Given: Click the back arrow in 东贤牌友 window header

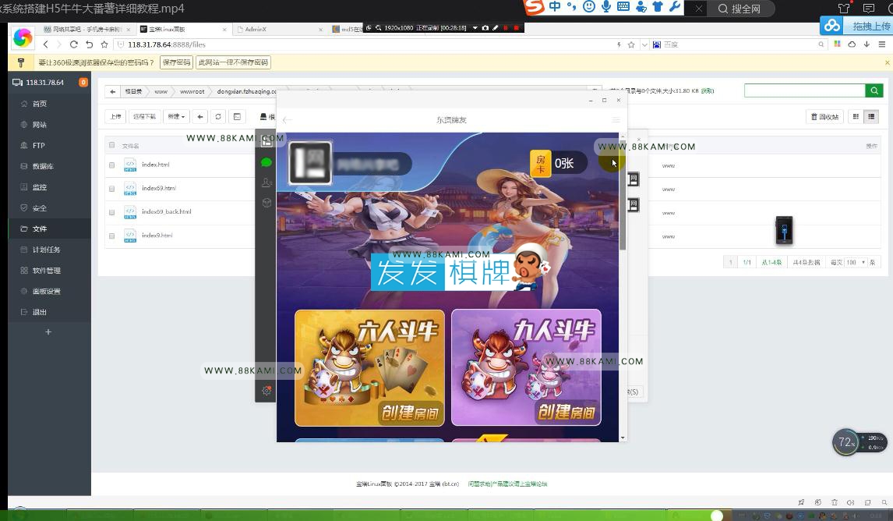Looking at the screenshot, I should coord(288,119).
